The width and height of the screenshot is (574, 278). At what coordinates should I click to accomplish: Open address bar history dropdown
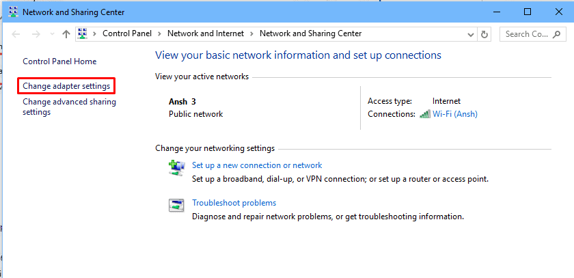[471, 34]
